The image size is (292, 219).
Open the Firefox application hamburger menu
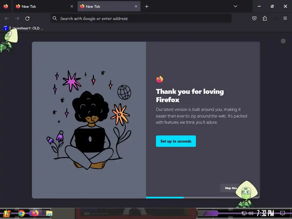[x=285, y=18]
